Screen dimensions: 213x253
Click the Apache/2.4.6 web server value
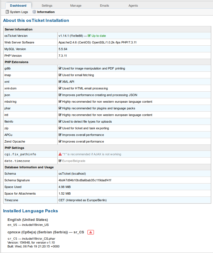[x=97, y=42]
